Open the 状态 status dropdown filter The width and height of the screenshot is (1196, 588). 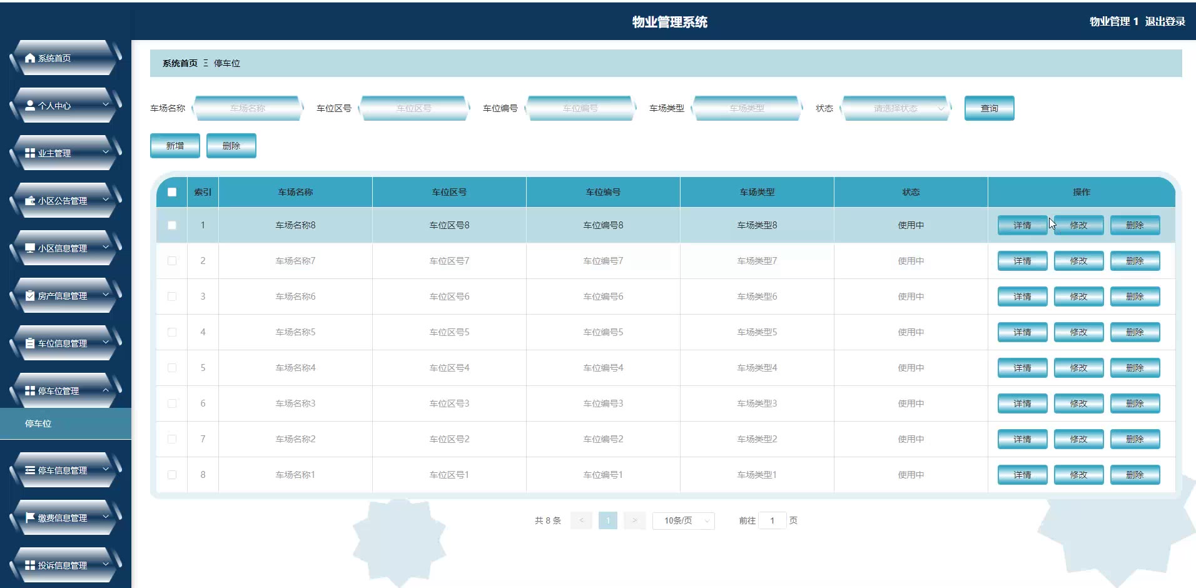pyautogui.click(x=895, y=108)
